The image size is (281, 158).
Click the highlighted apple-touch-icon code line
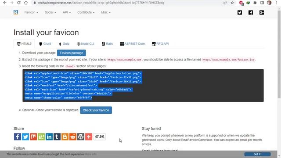(x=83, y=73)
